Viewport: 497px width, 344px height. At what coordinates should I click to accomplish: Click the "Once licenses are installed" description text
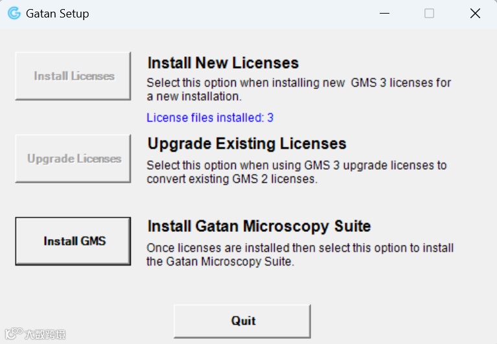[299, 255]
